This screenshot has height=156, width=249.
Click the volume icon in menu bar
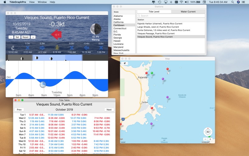coord(186,2)
